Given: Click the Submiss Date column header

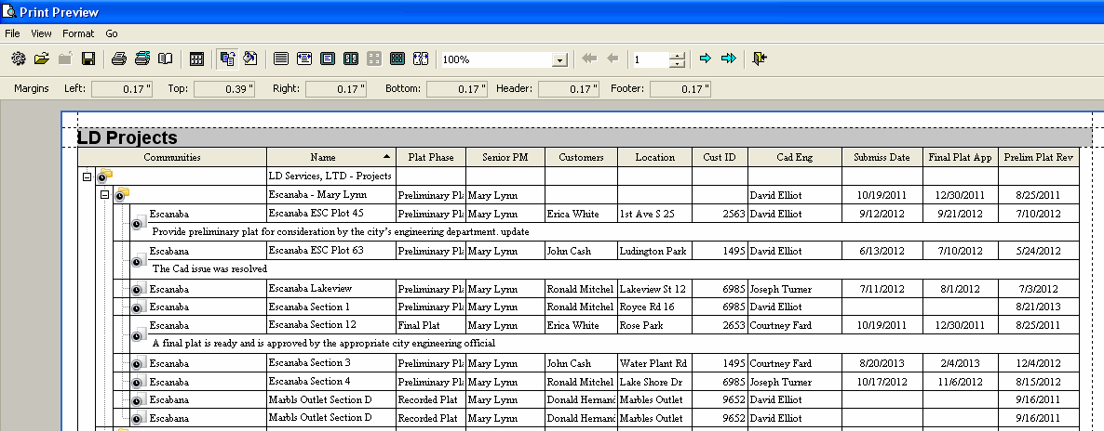Looking at the screenshot, I should pyautogui.click(x=882, y=157).
